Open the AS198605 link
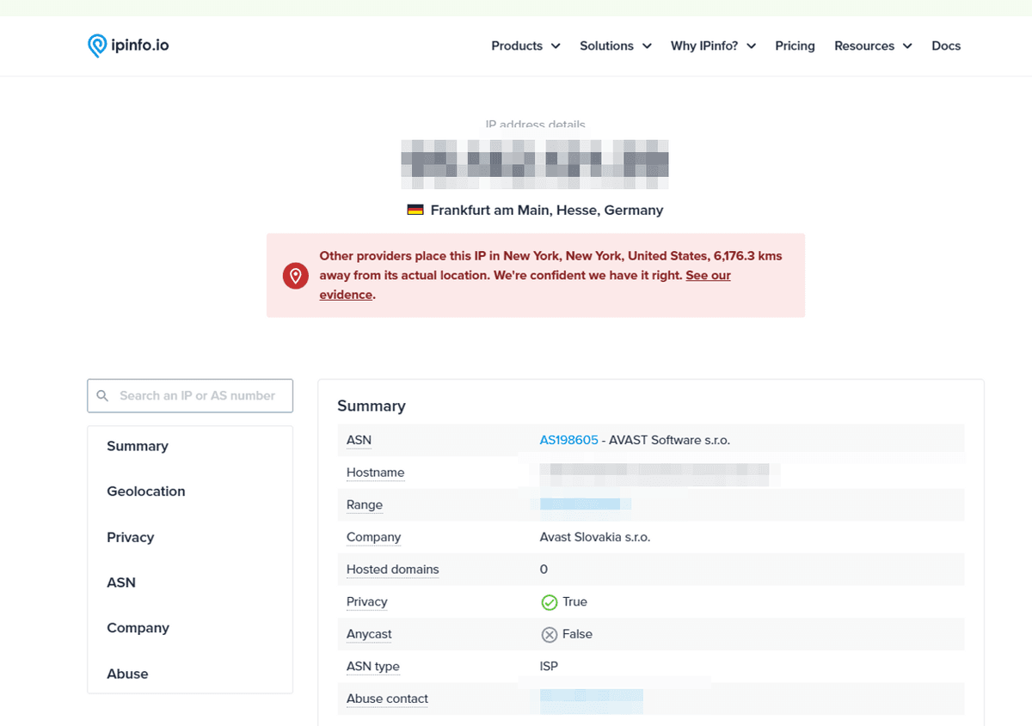Image resolution: width=1032 pixels, height=726 pixels. coord(568,440)
